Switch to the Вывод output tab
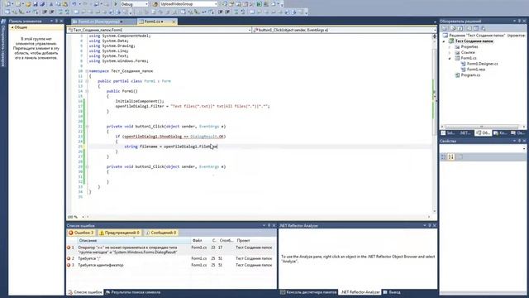529x298 pixels. tap(392, 292)
